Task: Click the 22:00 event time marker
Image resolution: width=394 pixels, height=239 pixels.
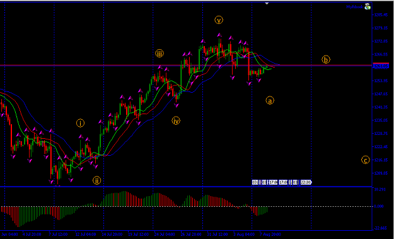Action: point(306,182)
